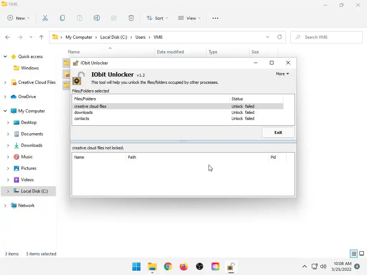This screenshot has height=275, width=367.
Task: Open network status tray icon
Action: tap(315, 266)
